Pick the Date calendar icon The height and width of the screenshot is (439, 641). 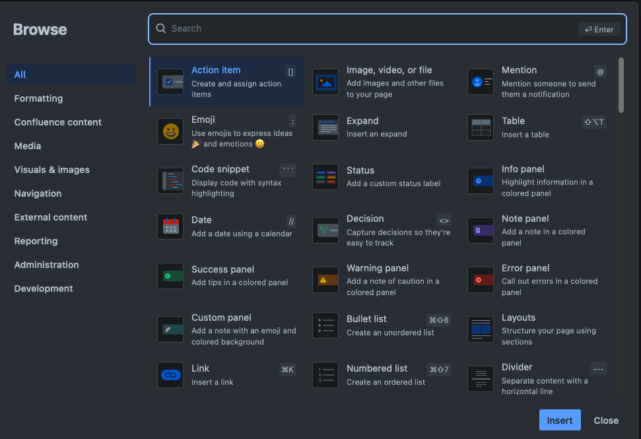pos(170,226)
